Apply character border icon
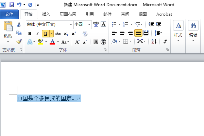The image size is (204, 136). point(104,24)
